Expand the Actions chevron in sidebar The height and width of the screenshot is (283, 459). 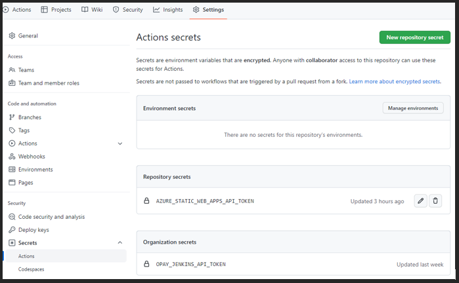pos(120,143)
